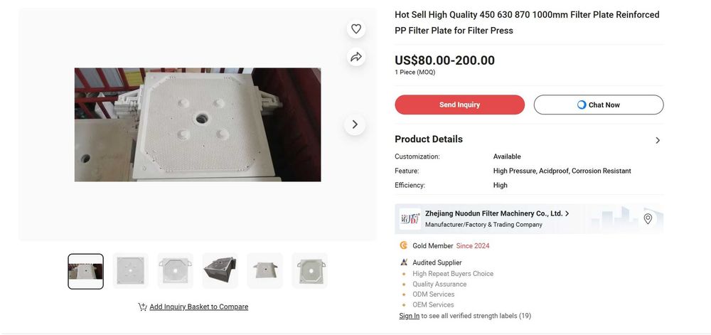Click the heart favorite icon
Viewport: 711px width, 335px height.
(x=356, y=29)
